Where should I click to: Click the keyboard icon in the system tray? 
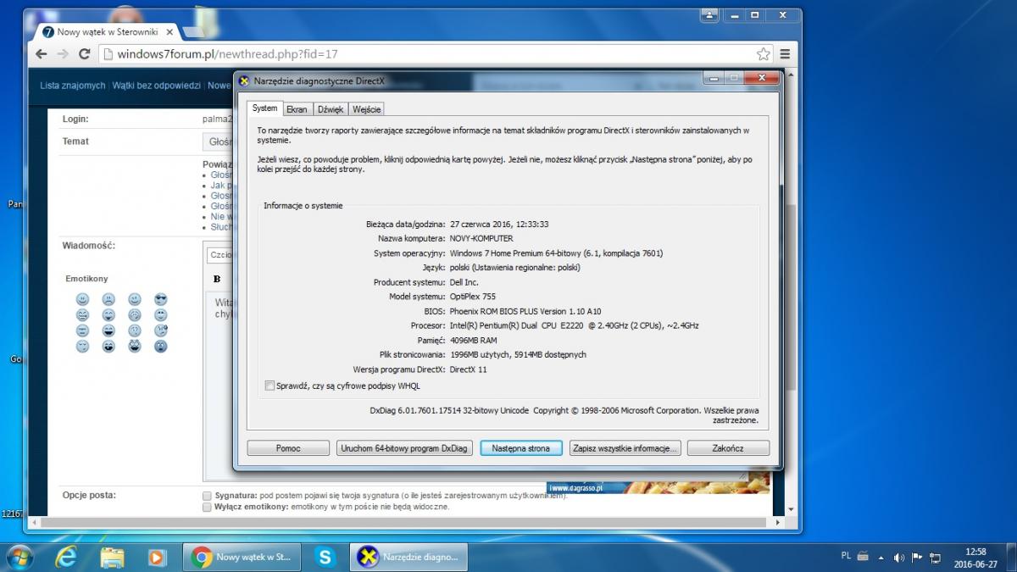pos(863,557)
